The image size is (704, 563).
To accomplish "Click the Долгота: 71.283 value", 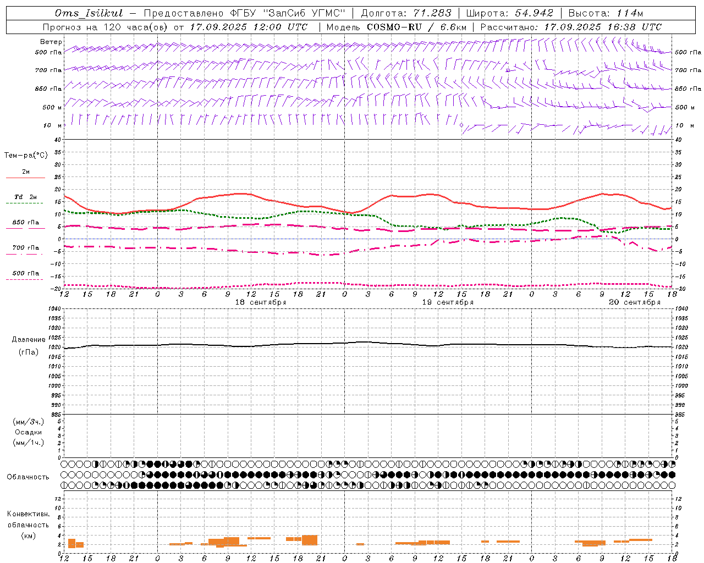I will [406, 13].
